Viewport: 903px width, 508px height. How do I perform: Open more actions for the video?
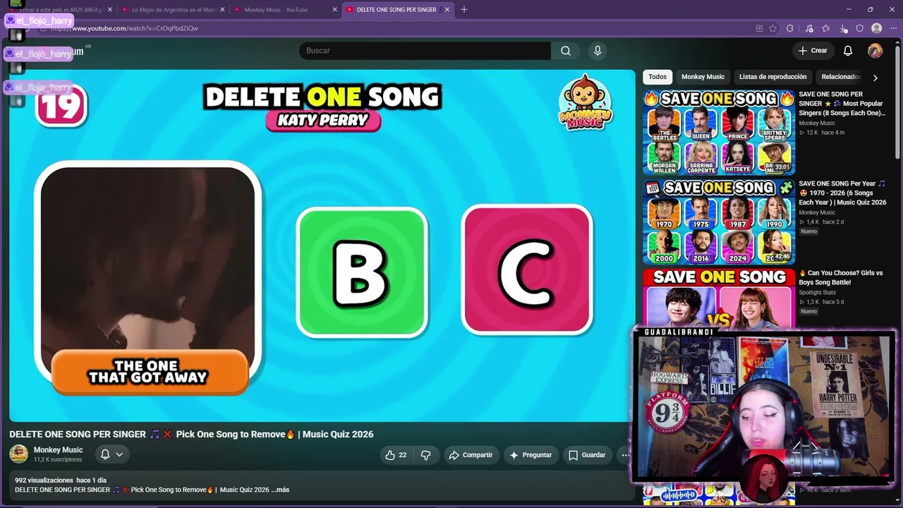click(625, 455)
